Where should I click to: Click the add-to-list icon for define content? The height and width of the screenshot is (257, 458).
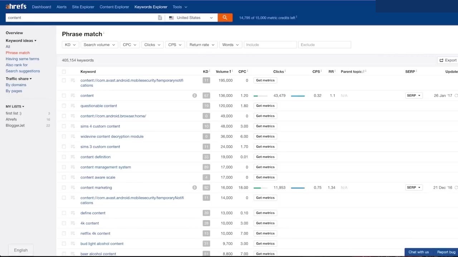pyautogui.click(x=73, y=213)
